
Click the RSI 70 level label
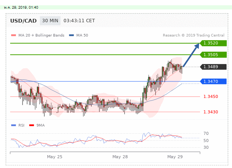pos(206,133)
